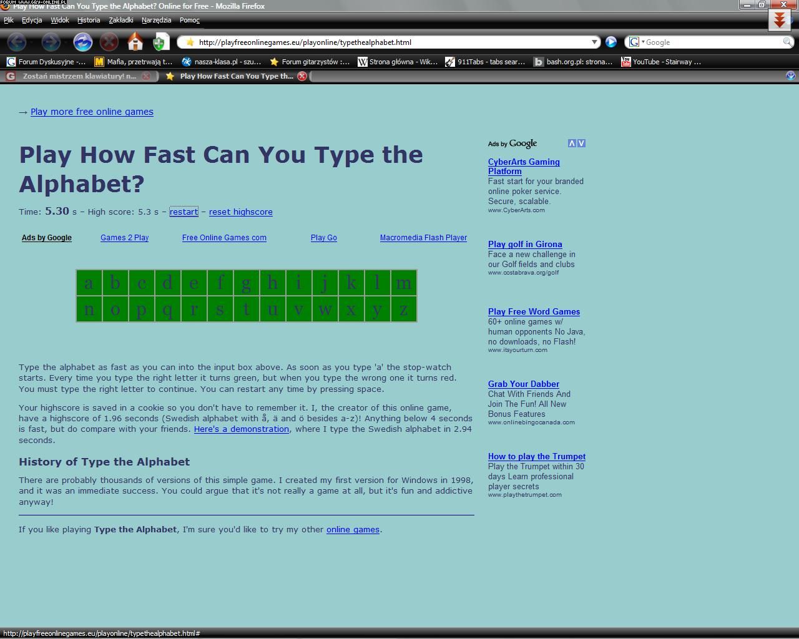Screen dimensions: 799x639
Task: Click the www.playthetrumpet.com ad URL text
Action: (x=525, y=495)
